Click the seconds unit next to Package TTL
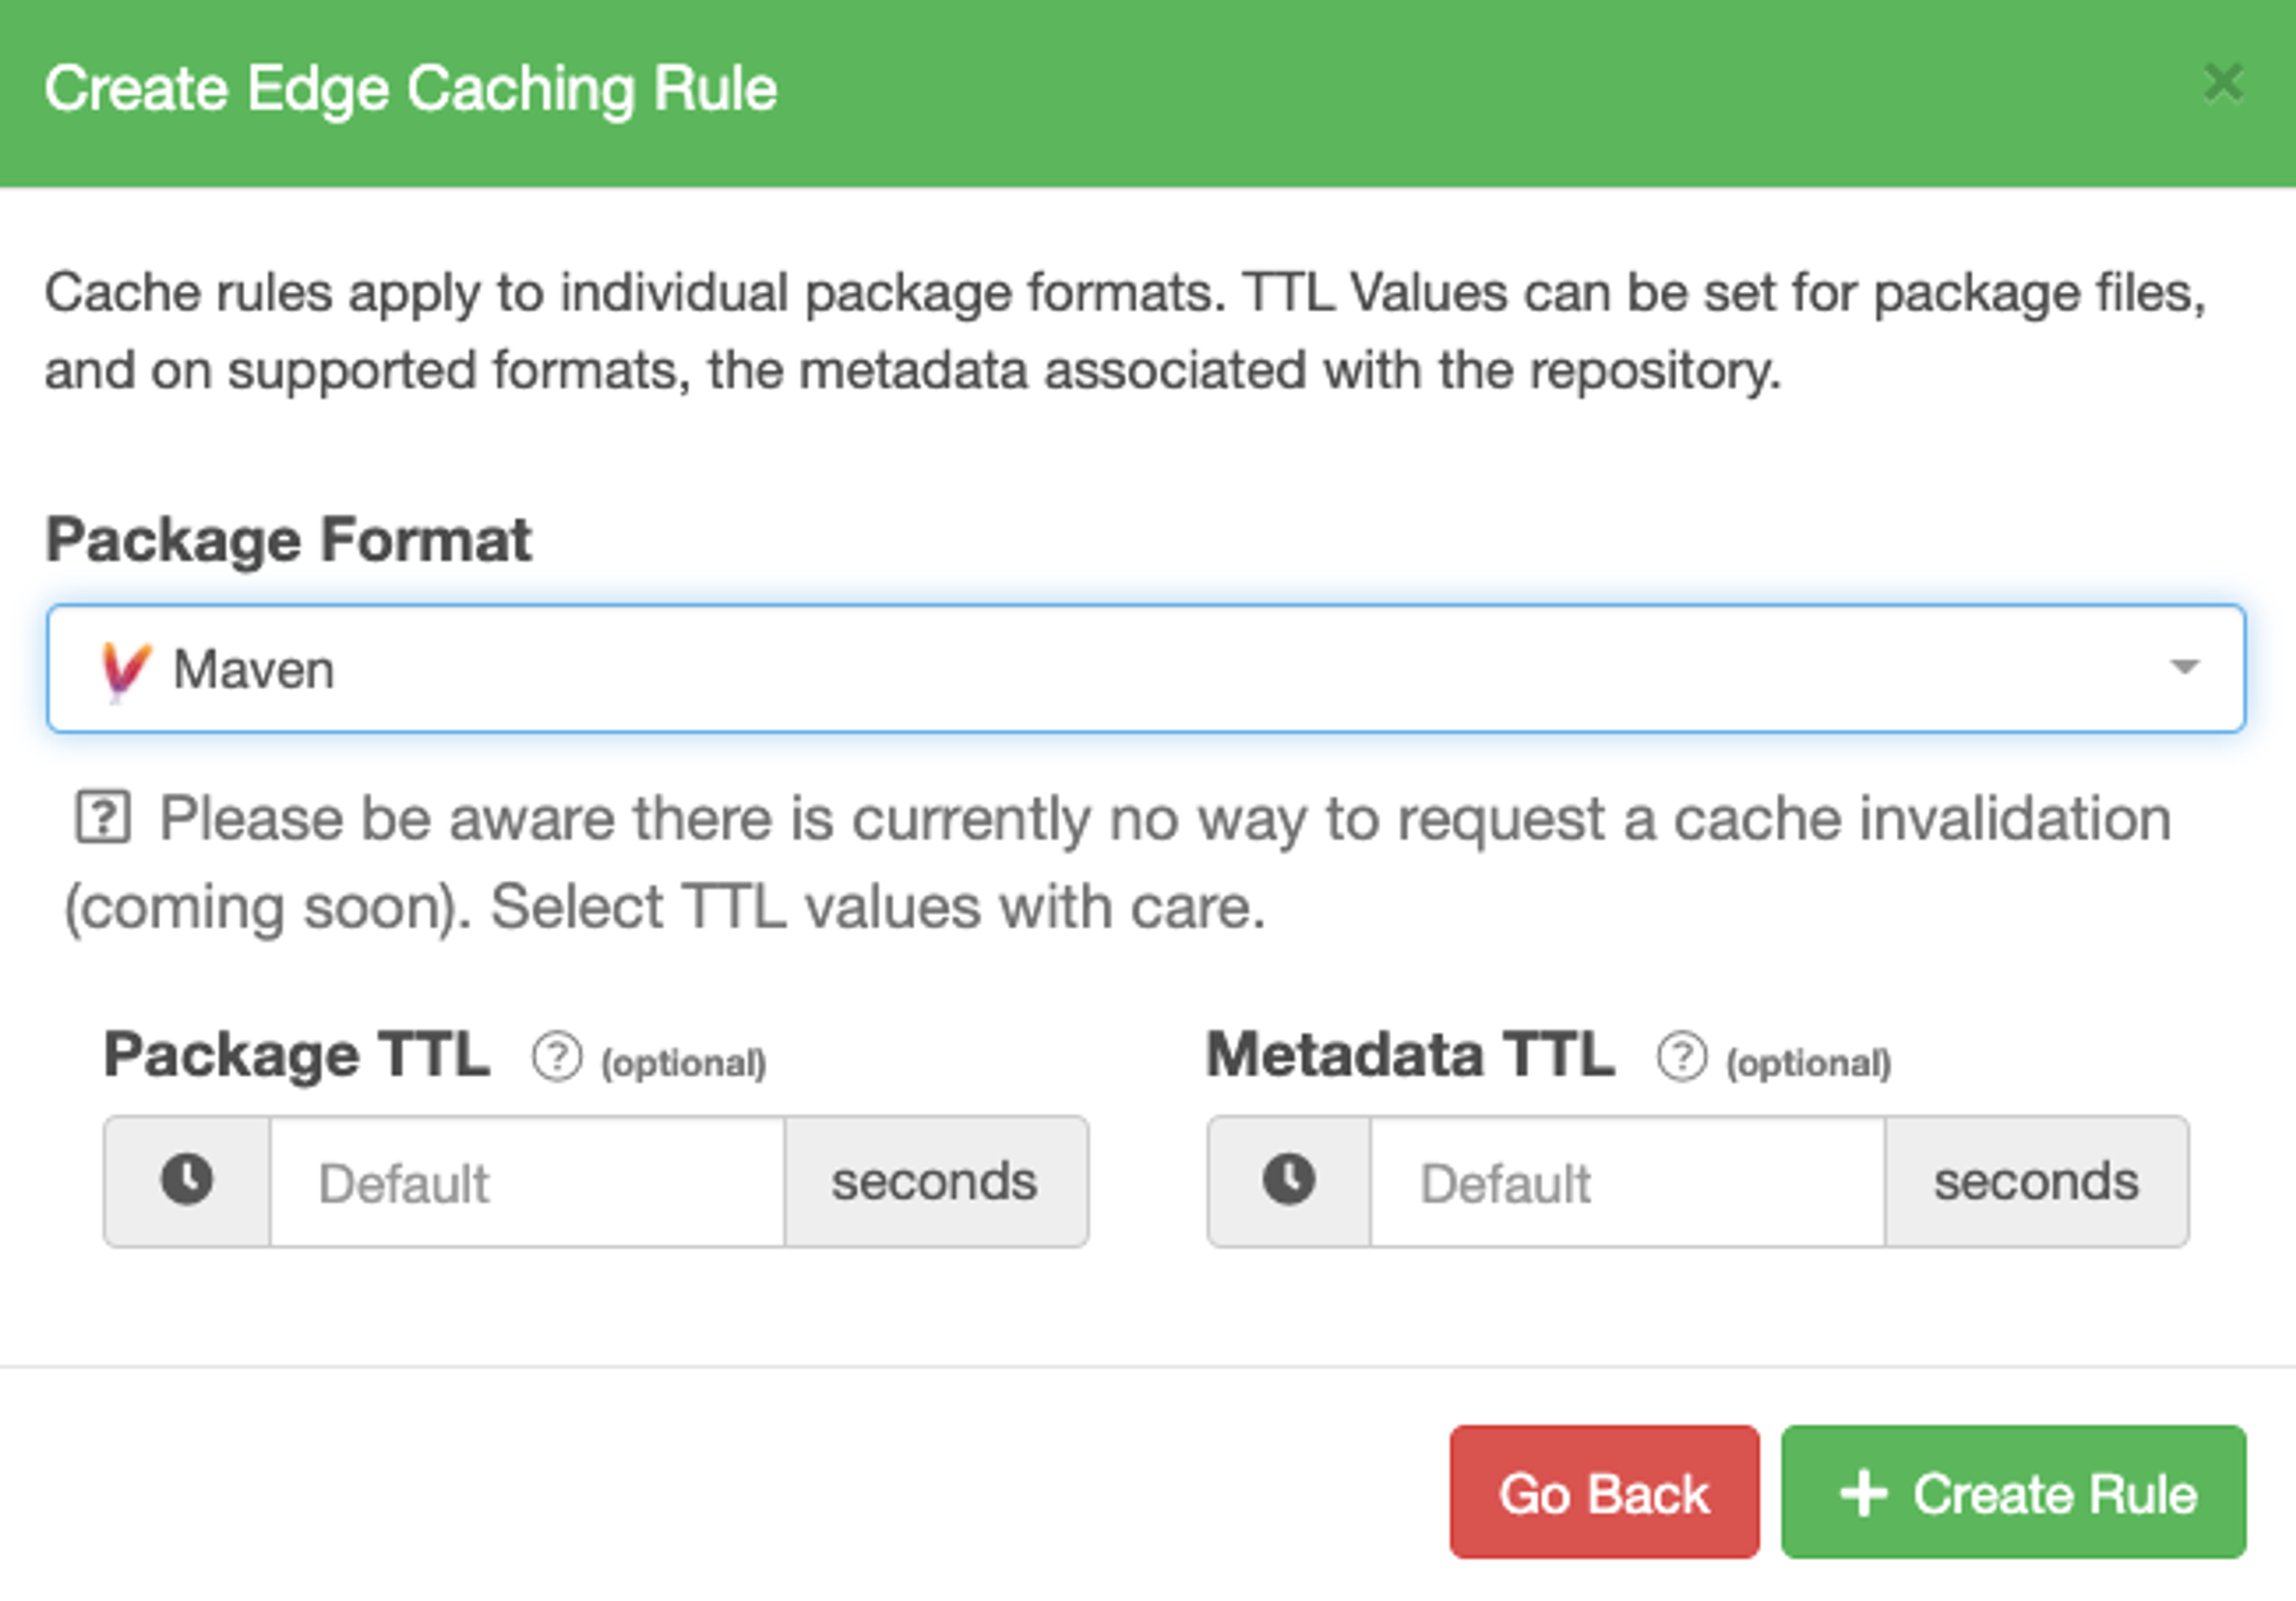Viewport: 2296px width, 1601px height. pos(935,1182)
